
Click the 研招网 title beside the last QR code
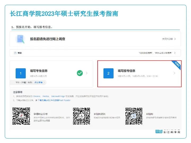(x=150, y=114)
